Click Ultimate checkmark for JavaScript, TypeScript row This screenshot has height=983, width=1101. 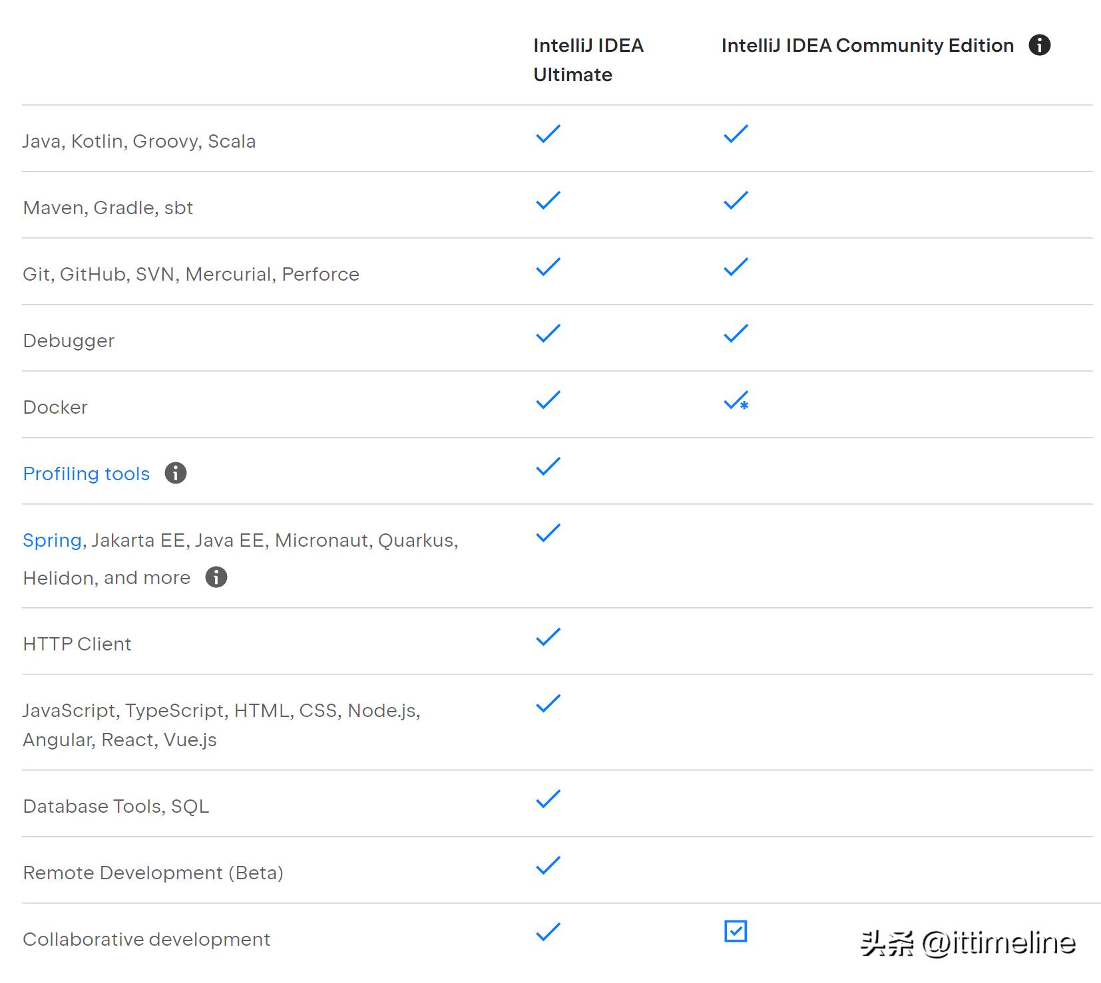pos(549,703)
